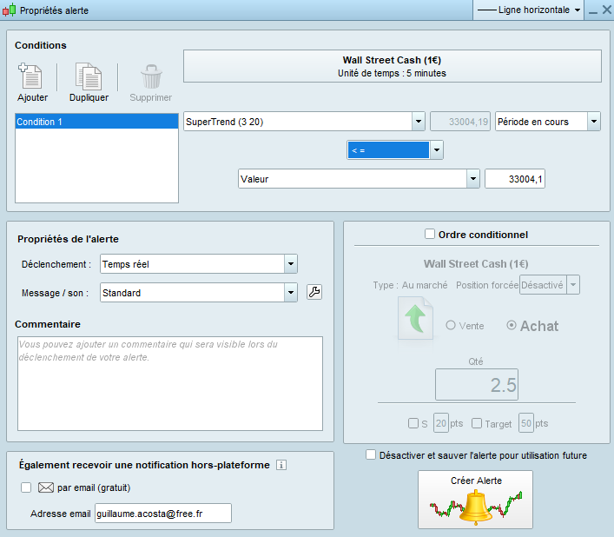614x537 pixels.
Task: Click the notification info icon
Action: pyautogui.click(x=281, y=465)
